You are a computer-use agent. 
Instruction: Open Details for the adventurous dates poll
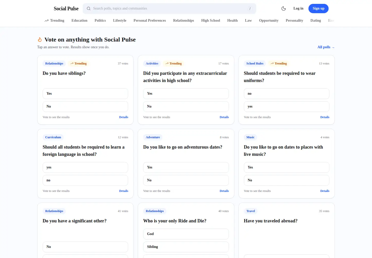224,191
